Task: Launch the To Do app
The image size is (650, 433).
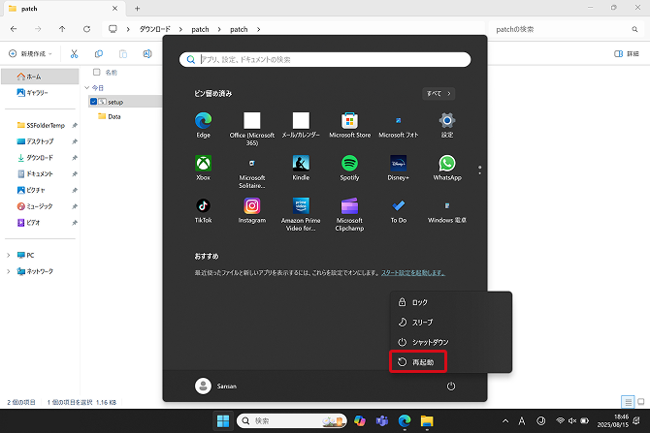Action: pyautogui.click(x=399, y=210)
